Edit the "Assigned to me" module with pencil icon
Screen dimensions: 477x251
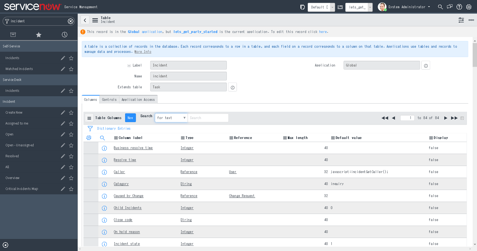point(63,123)
